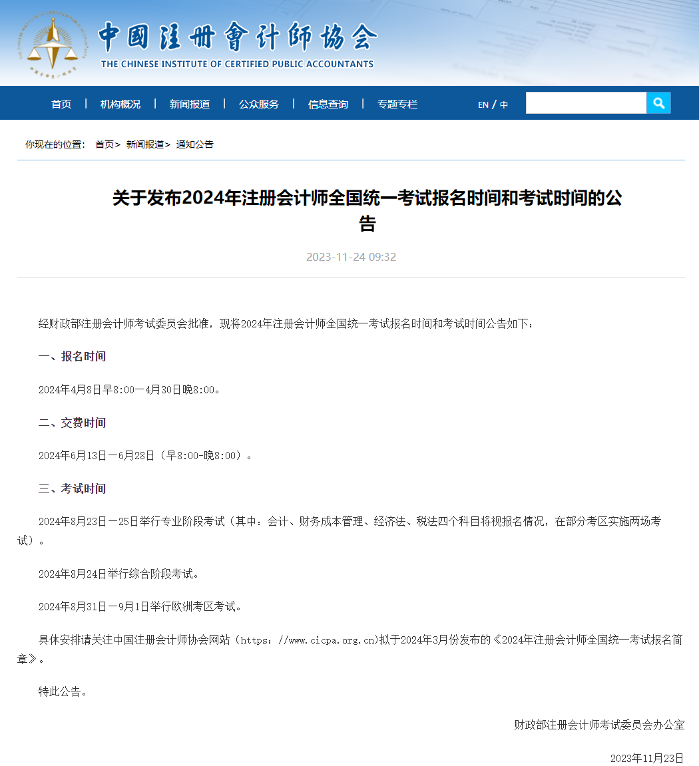The height and width of the screenshot is (766, 699).
Task: Switch language to EN
Action: [x=483, y=104]
